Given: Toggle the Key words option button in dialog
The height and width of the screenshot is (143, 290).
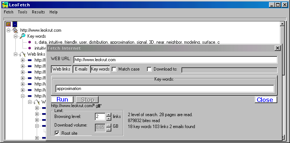Looking at the screenshot, I should point(100,69).
